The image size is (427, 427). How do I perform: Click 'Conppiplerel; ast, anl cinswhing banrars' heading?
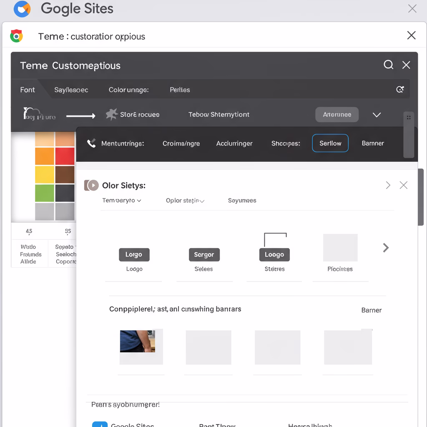tap(175, 309)
